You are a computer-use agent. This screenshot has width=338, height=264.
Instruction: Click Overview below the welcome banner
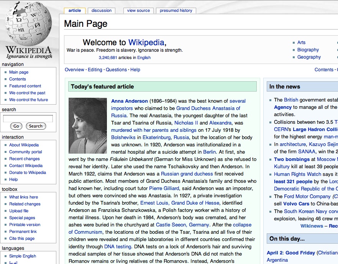pos(74,70)
